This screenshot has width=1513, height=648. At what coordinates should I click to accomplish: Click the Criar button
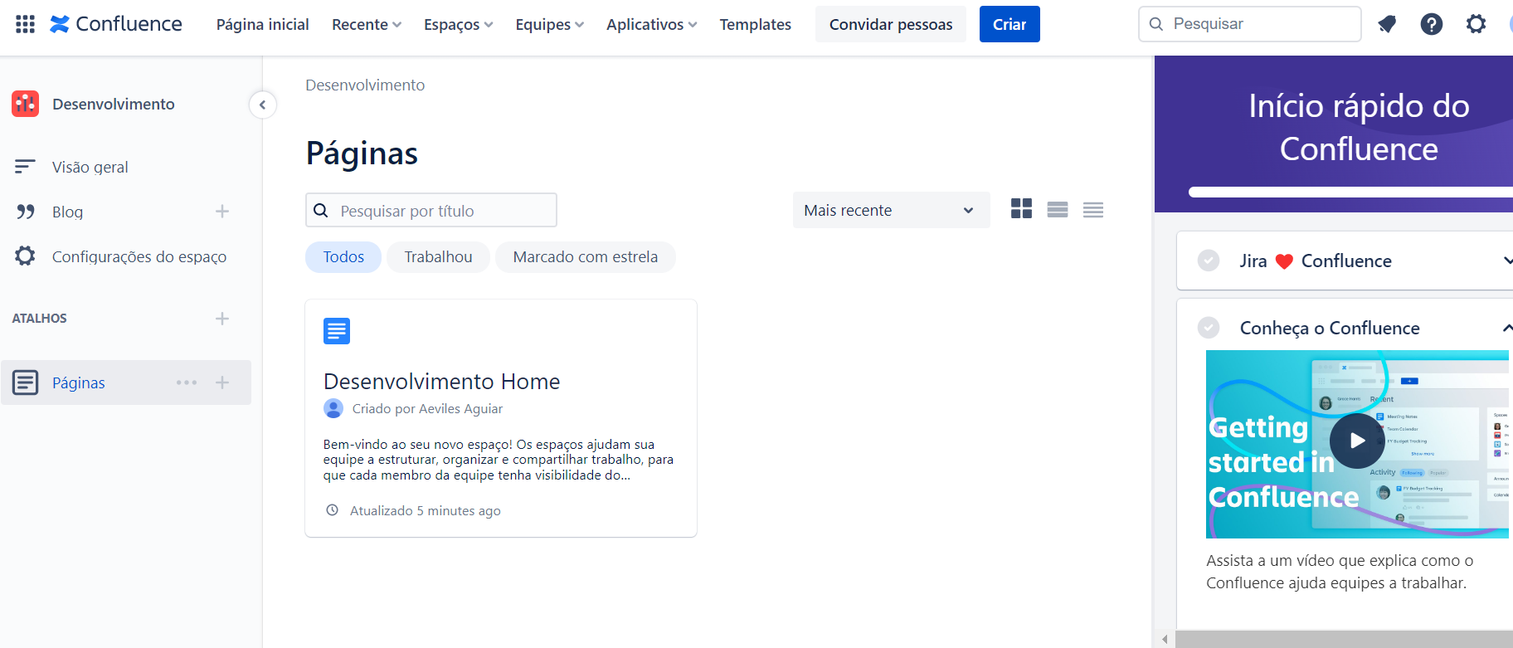click(1009, 24)
